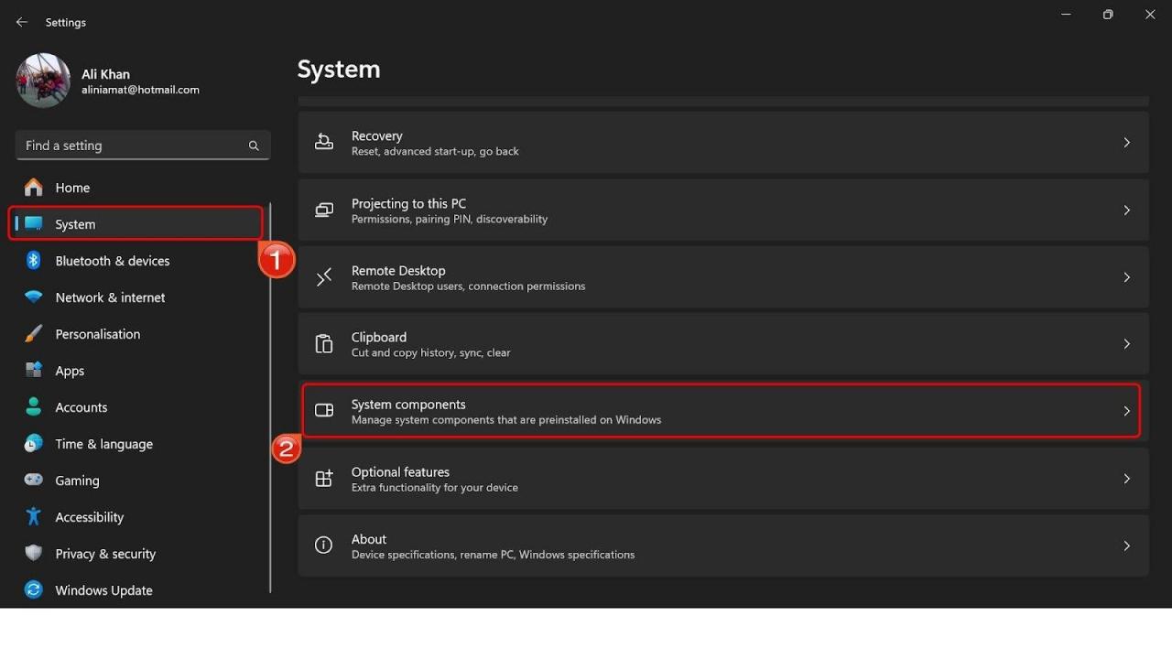This screenshot has height=659, width=1172.
Task: Click the Optional features icon
Action: (x=324, y=479)
